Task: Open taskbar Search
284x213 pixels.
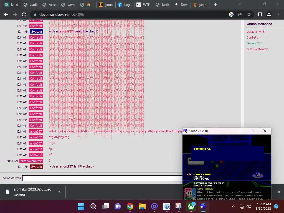Action: [x=93, y=206]
